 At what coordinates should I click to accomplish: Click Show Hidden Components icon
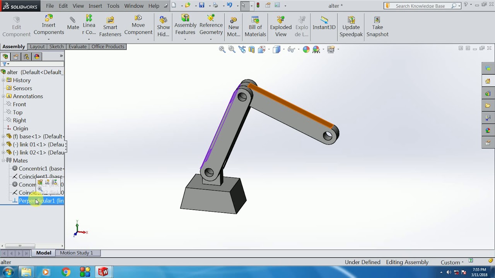(163, 26)
